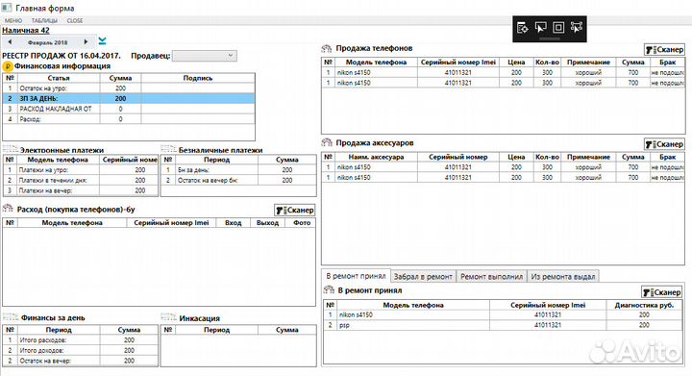This screenshot has height=376, width=692.
Task: Switch to the В ремонт принял tab
Action: pyautogui.click(x=356, y=276)
